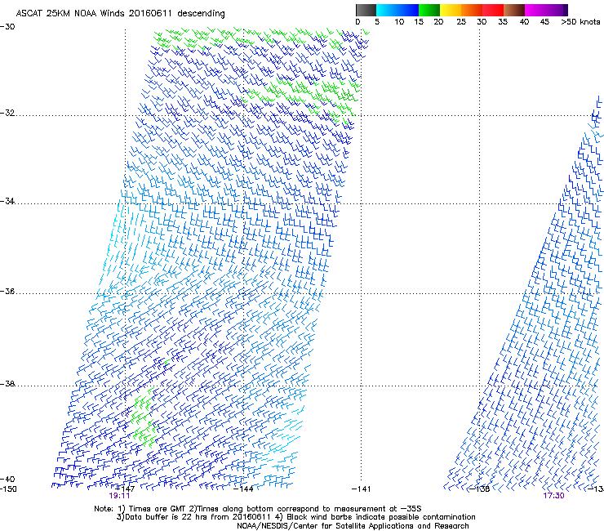Click the "-30" latitude label
Screen dimensions: 604x531
click(x=7, y=27)
